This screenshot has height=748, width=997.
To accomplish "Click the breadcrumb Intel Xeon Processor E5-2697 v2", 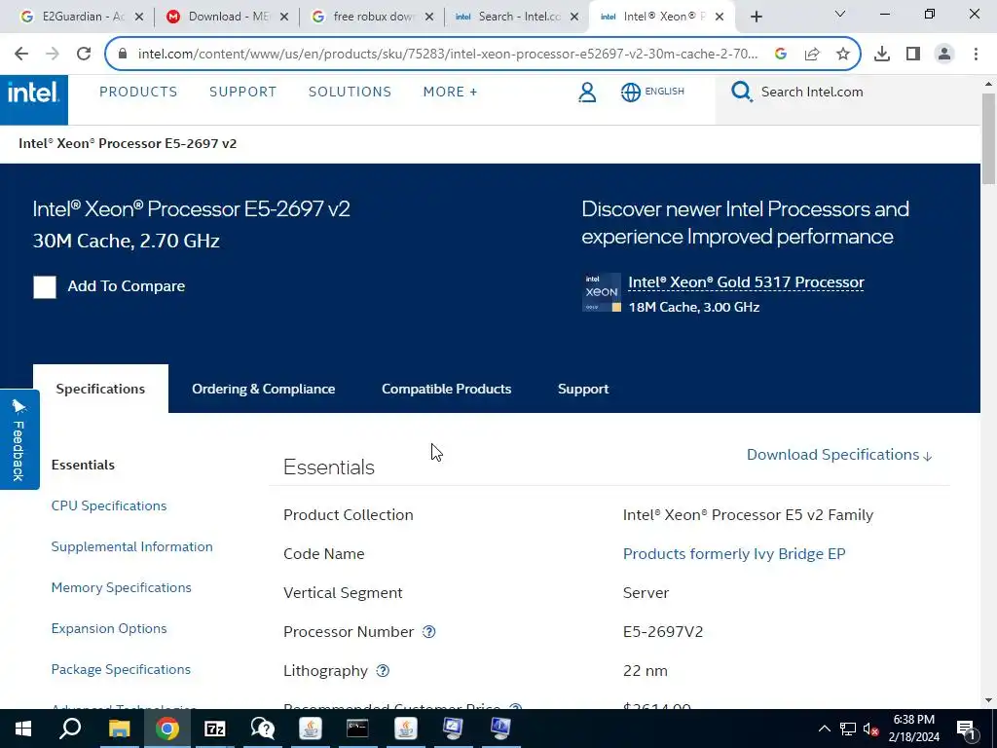I will pyautogui.click(x=128, y=144).
